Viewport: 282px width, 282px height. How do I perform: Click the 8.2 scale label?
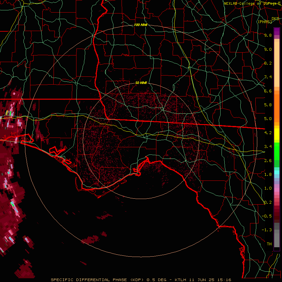pos(268,63)
